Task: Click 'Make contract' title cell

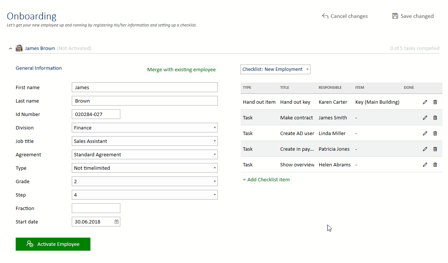Action: click(x=296, y=118)
